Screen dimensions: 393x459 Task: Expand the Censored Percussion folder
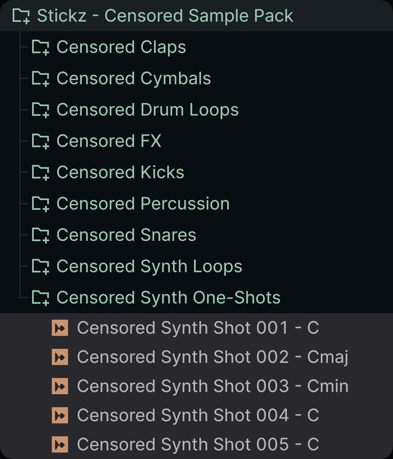pyautogui.click(x=196, y=204)
